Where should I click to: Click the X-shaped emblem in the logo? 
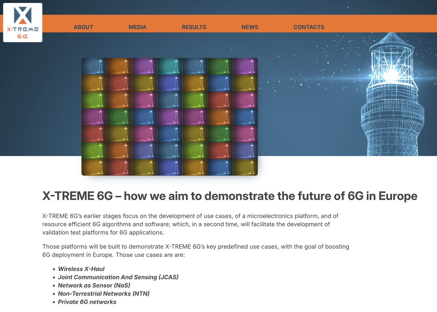click(x=22, y=15)
